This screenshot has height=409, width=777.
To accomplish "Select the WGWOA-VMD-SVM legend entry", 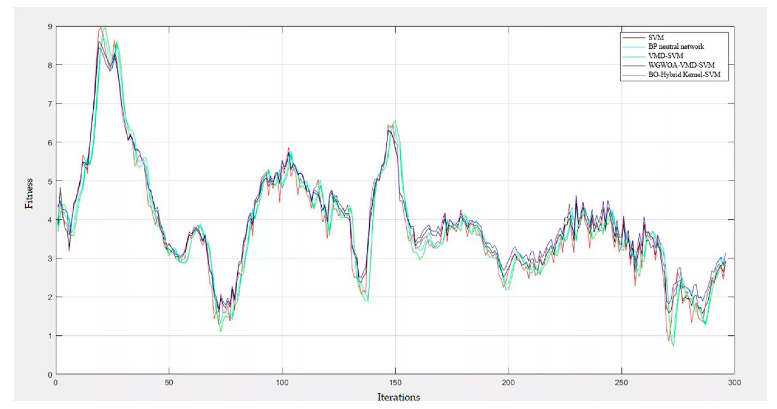I will [x=681, y=65].
